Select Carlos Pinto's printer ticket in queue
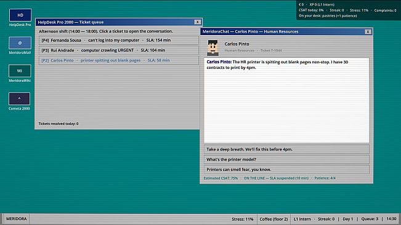 [119, 60]
